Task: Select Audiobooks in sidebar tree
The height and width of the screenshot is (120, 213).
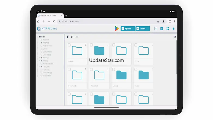Action: pos(48,46)
